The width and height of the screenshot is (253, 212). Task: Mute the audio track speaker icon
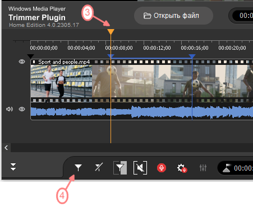[x=10, y=109]
